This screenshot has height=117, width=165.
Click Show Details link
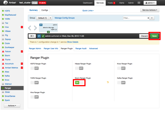[73, 42]
